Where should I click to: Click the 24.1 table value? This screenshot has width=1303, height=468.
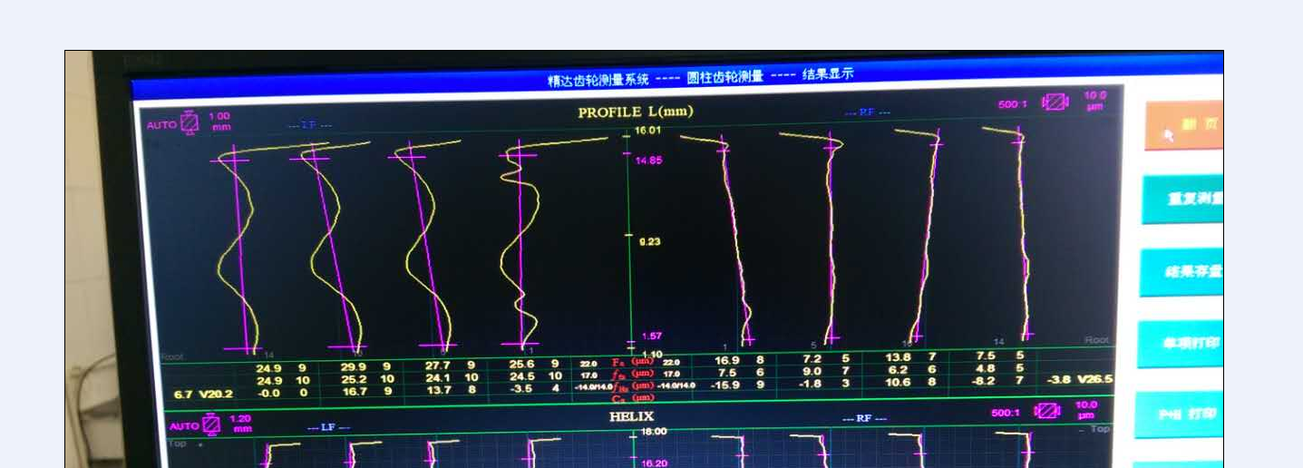(x=438, y=378)
